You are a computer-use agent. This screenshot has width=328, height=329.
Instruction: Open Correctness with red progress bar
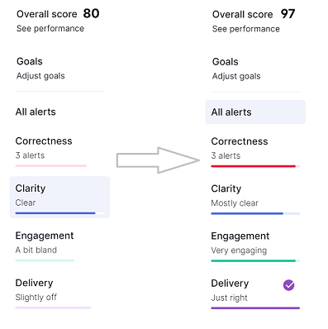(255, 151)
